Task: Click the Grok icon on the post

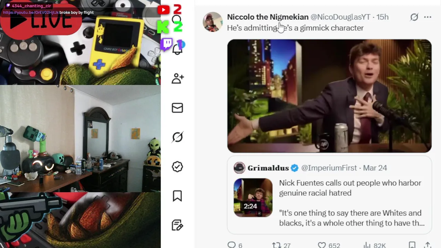Action: pyautogui.click(x=414, y=17)
